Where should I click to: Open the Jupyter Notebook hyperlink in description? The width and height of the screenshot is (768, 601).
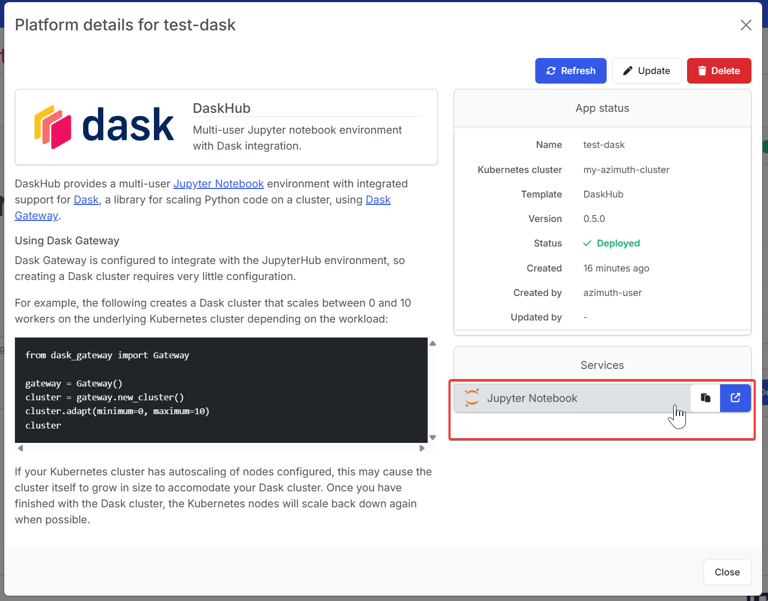[218, 184]
